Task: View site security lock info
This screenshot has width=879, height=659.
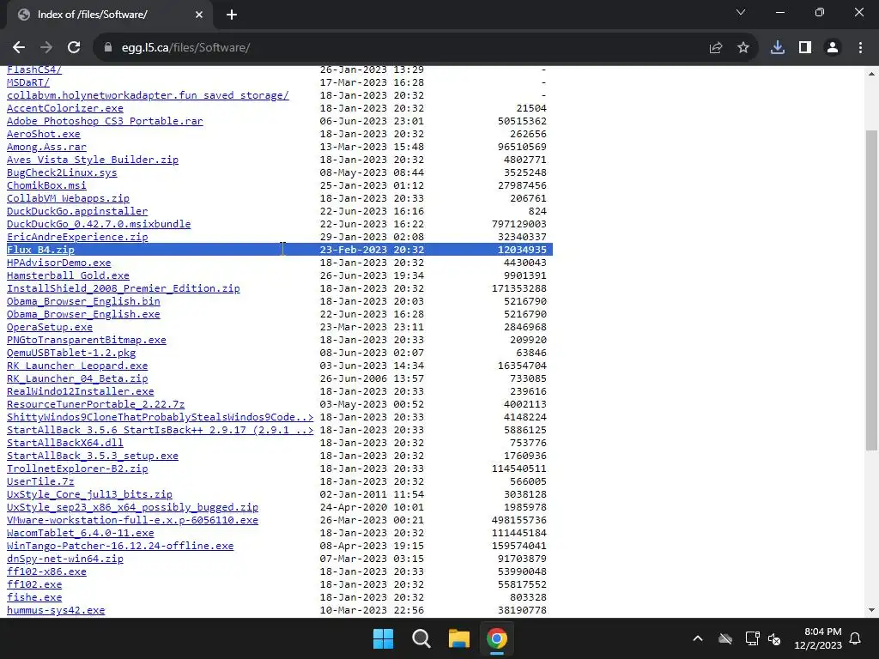Action: point(108,48)
